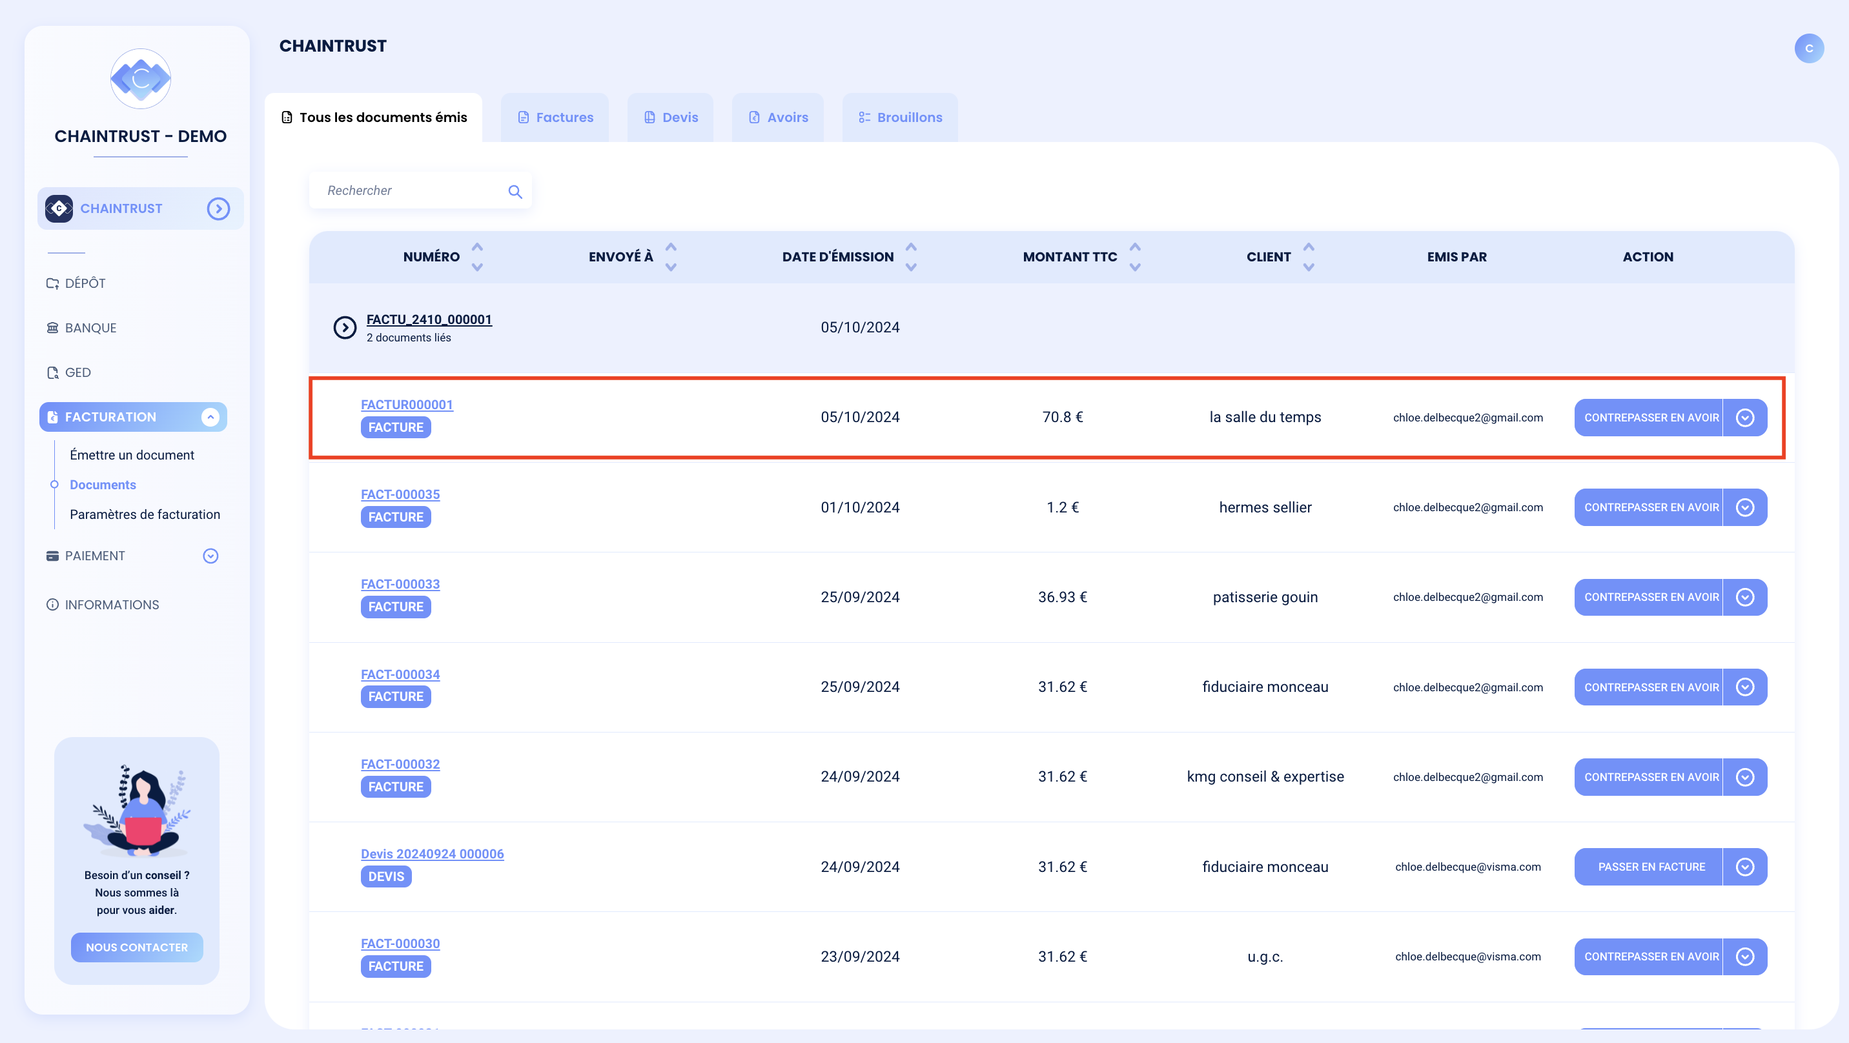1849x1043 pixels.
Task: Click Contrepasser en avoir for FACT-000033
Action: click(x=1648, y=597)
